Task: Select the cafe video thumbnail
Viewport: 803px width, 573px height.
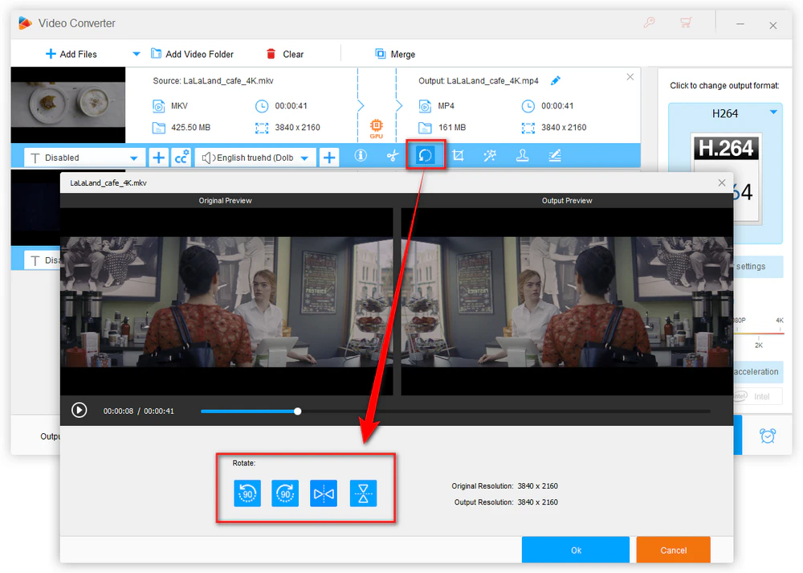Action: [68, 104]
